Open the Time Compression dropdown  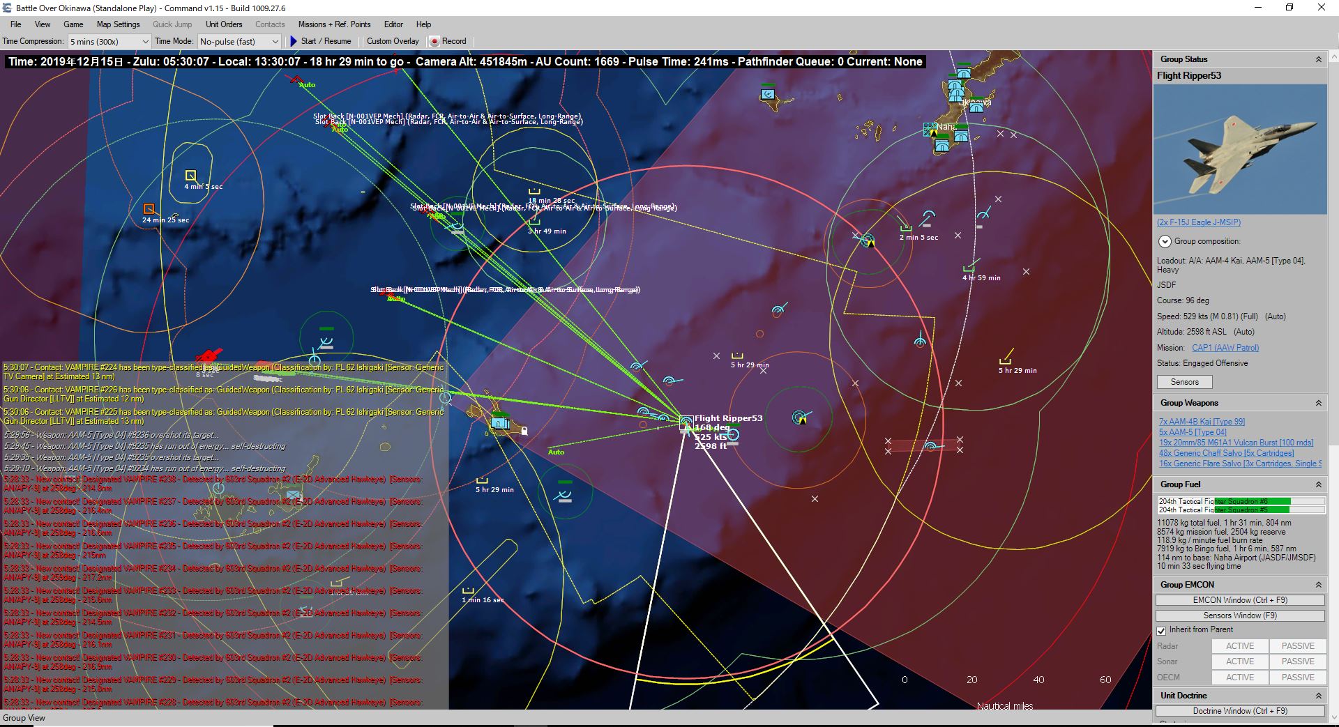(109, 42)
